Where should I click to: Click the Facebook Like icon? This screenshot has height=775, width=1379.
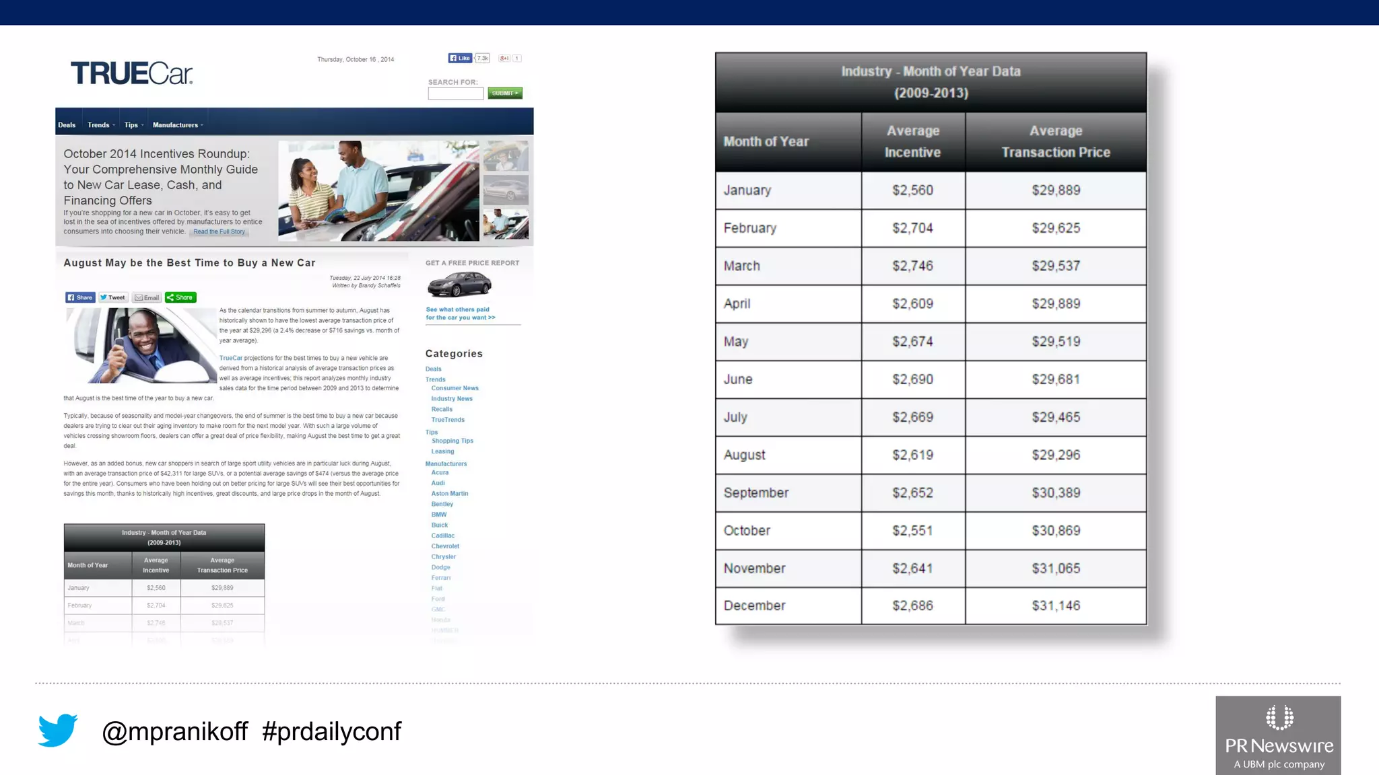pos(460,59)
